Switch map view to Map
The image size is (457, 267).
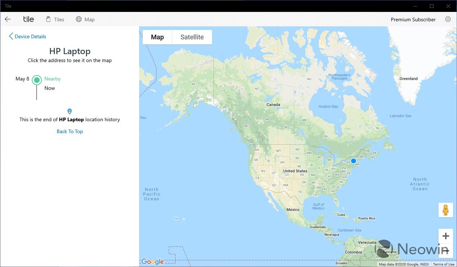[158, 37]
